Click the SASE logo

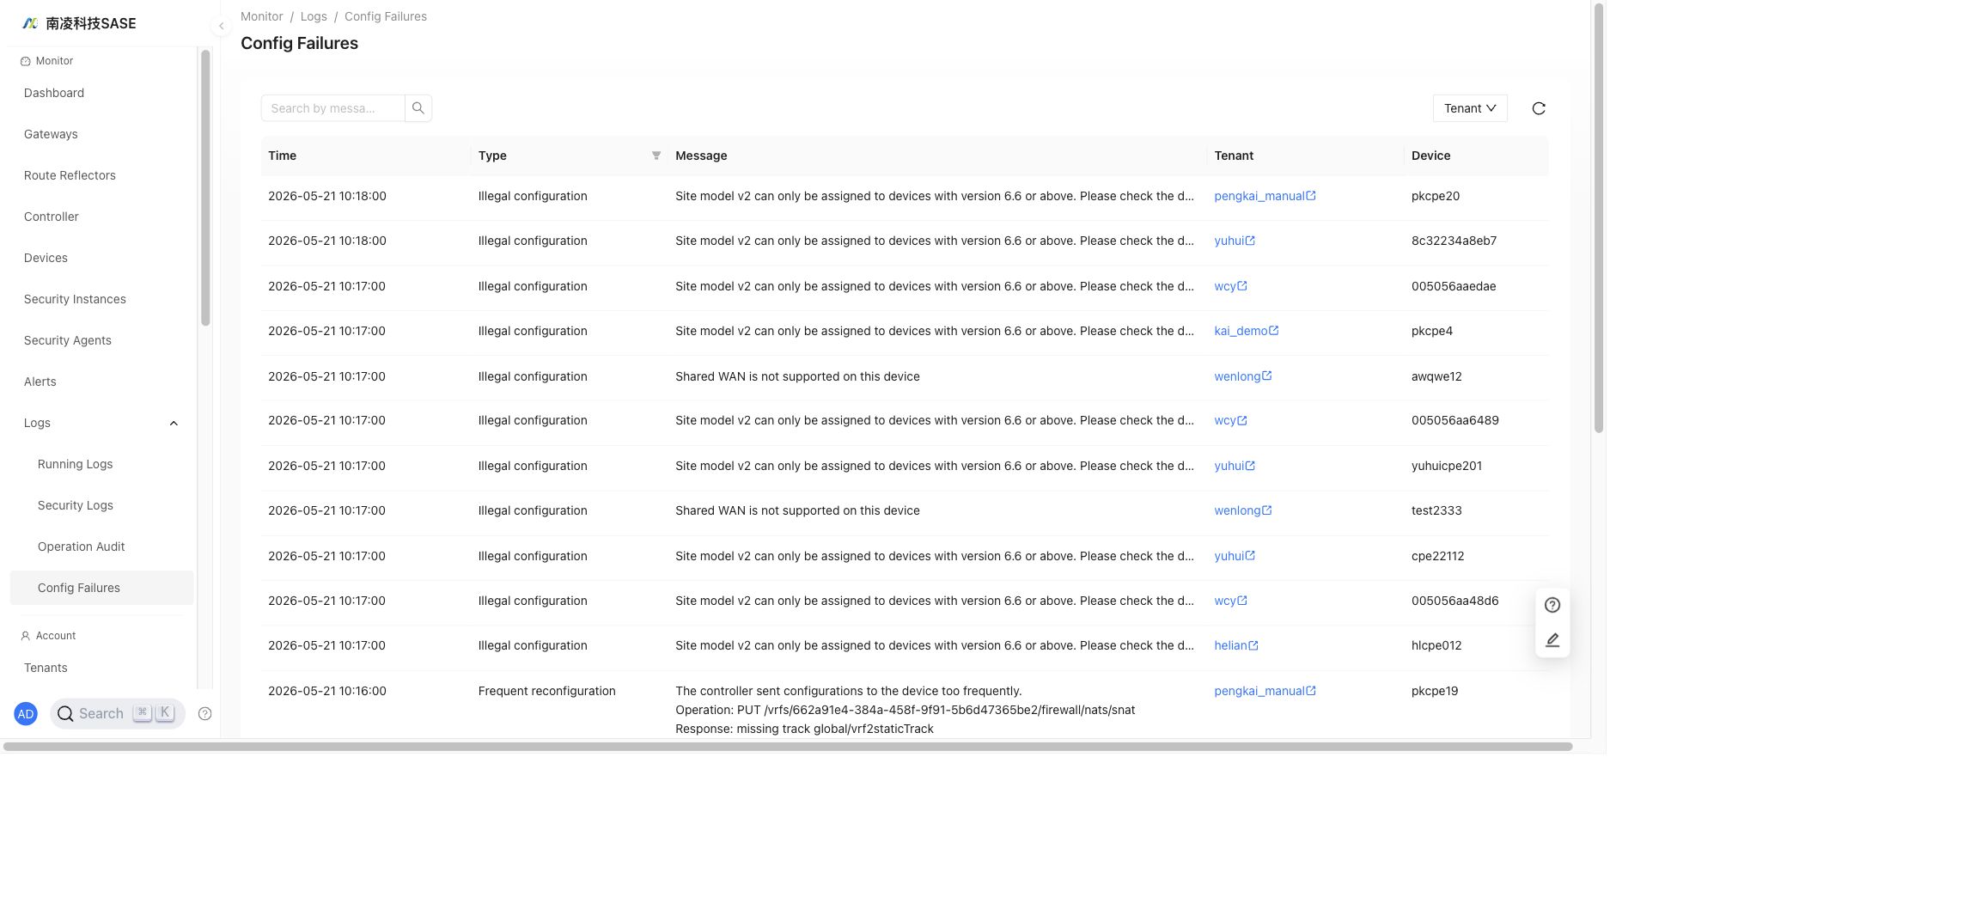79,23
